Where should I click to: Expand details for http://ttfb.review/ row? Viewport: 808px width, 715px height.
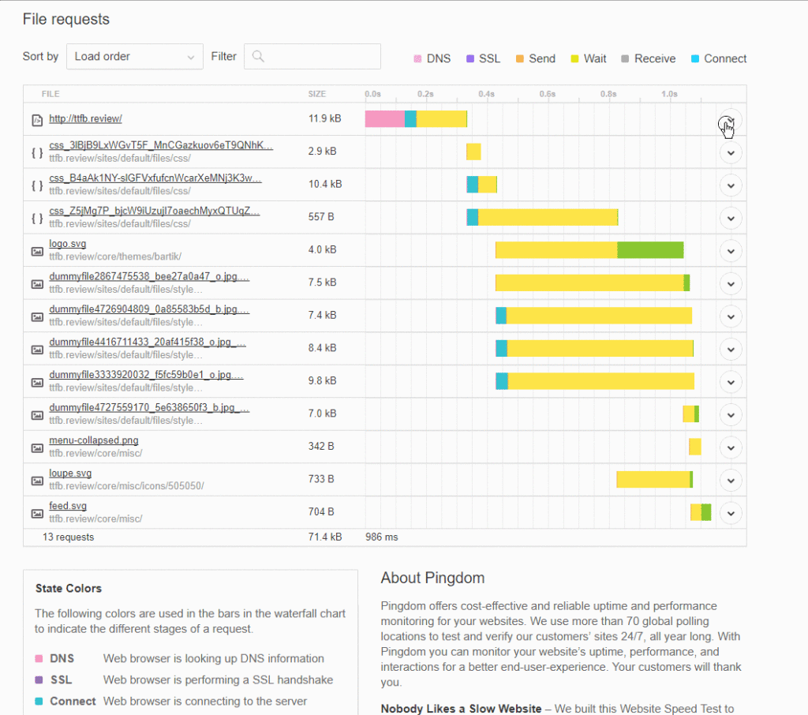[x=731, y=120]
